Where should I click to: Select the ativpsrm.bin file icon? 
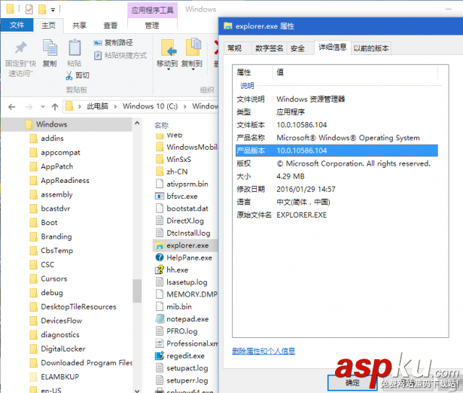pos(160,184)
